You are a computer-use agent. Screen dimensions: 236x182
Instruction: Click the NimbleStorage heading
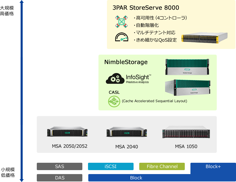tap(126, 62)
